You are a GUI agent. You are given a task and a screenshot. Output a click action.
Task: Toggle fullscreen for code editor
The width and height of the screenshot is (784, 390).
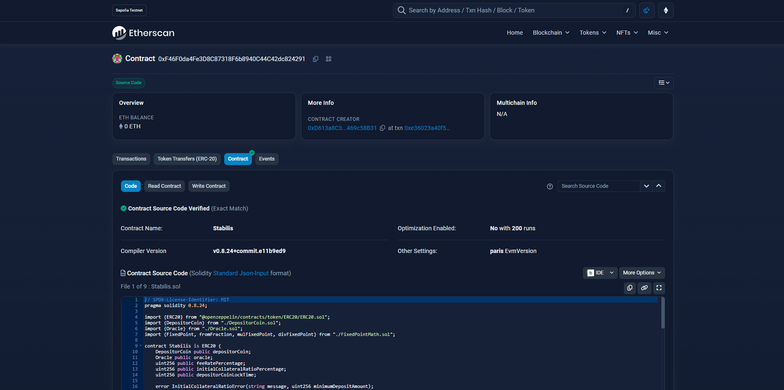[659, 288]
